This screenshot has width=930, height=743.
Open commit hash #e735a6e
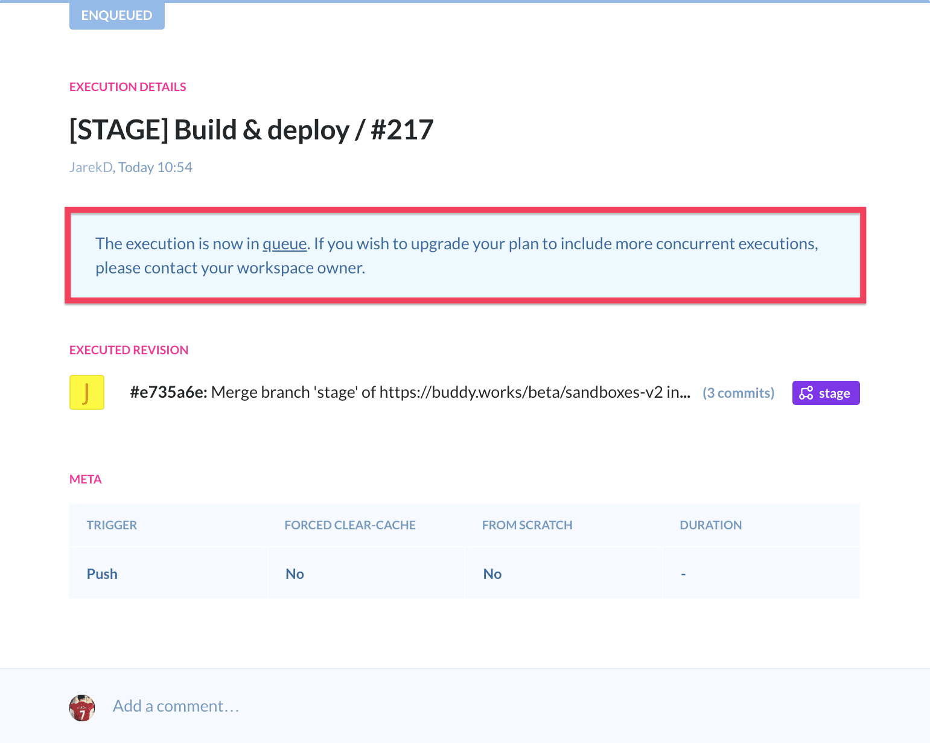click(x=168, y=392)
